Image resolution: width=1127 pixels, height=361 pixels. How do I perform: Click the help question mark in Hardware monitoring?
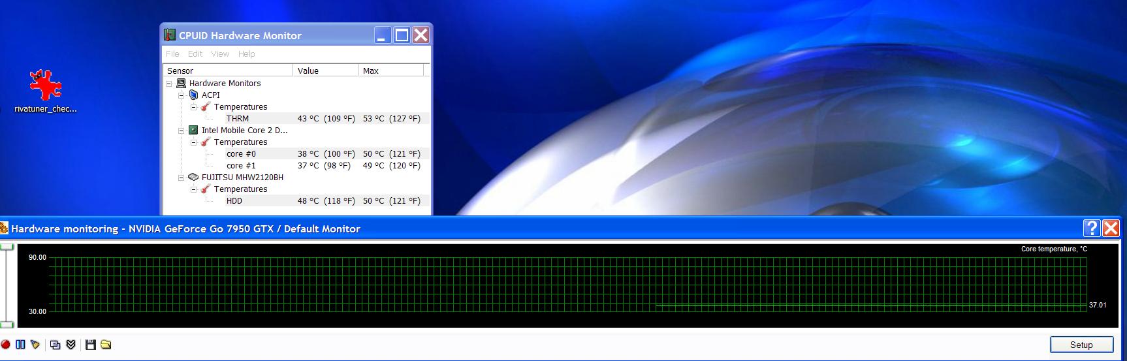click(1091, 228)
